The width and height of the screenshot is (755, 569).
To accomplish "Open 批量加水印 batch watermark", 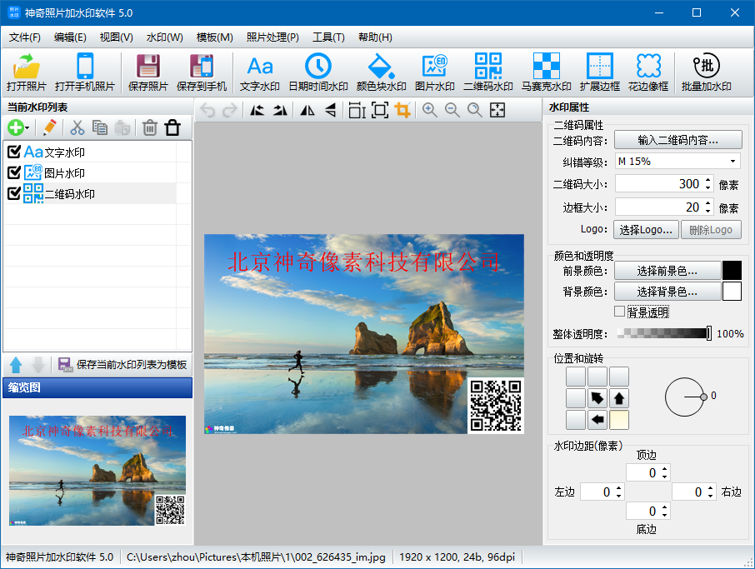I will tap(707, 72).
